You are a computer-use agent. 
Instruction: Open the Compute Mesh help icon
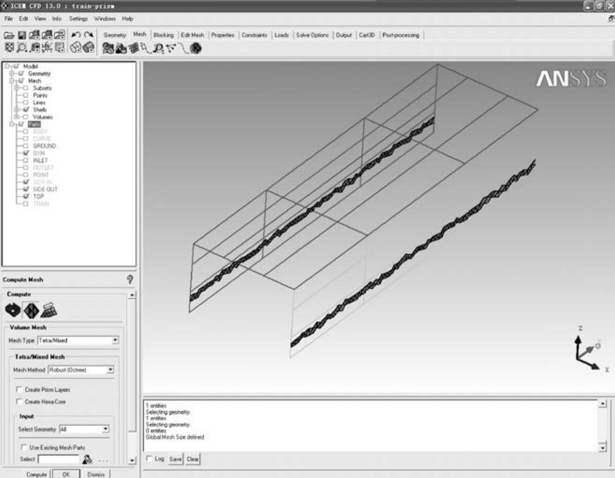(x=130, y=279)
